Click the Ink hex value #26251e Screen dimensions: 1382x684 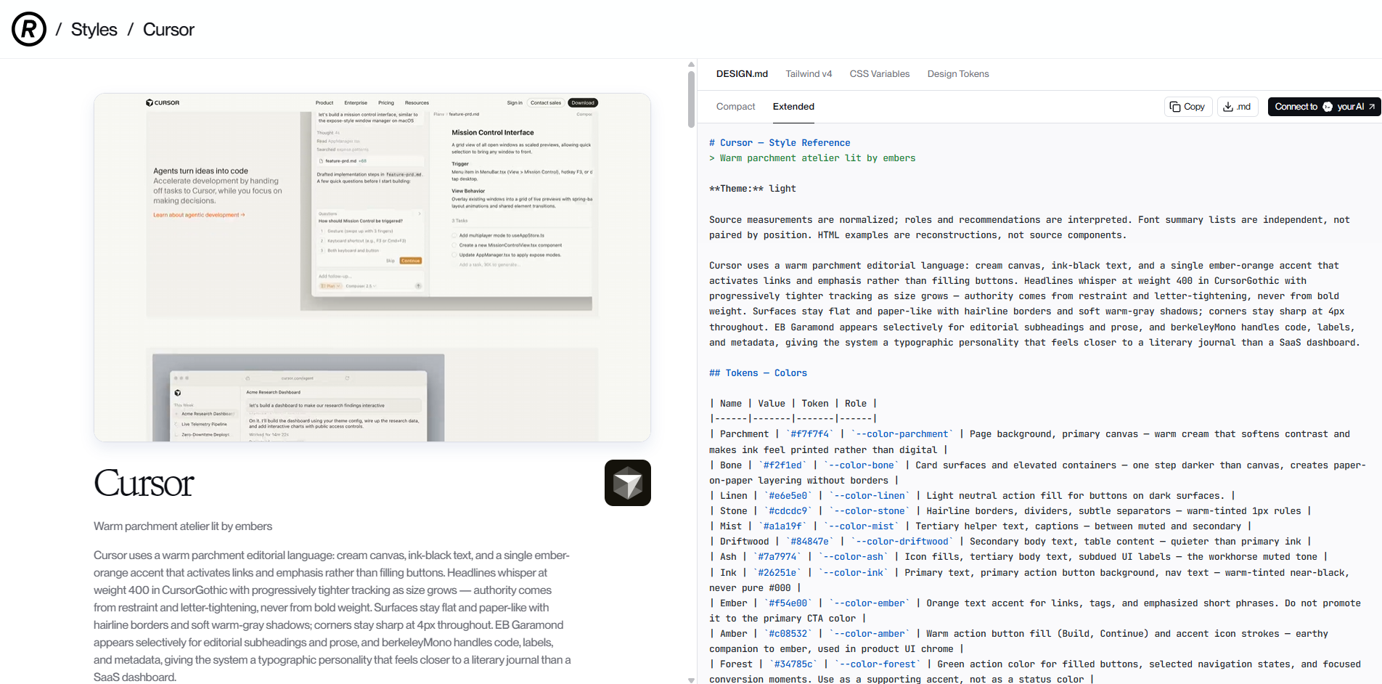click(777, 573)
